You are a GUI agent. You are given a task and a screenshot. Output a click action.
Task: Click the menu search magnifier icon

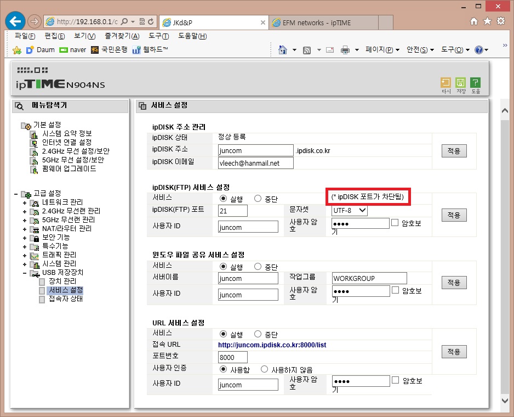pyautogui.click(x=19, y=106)
